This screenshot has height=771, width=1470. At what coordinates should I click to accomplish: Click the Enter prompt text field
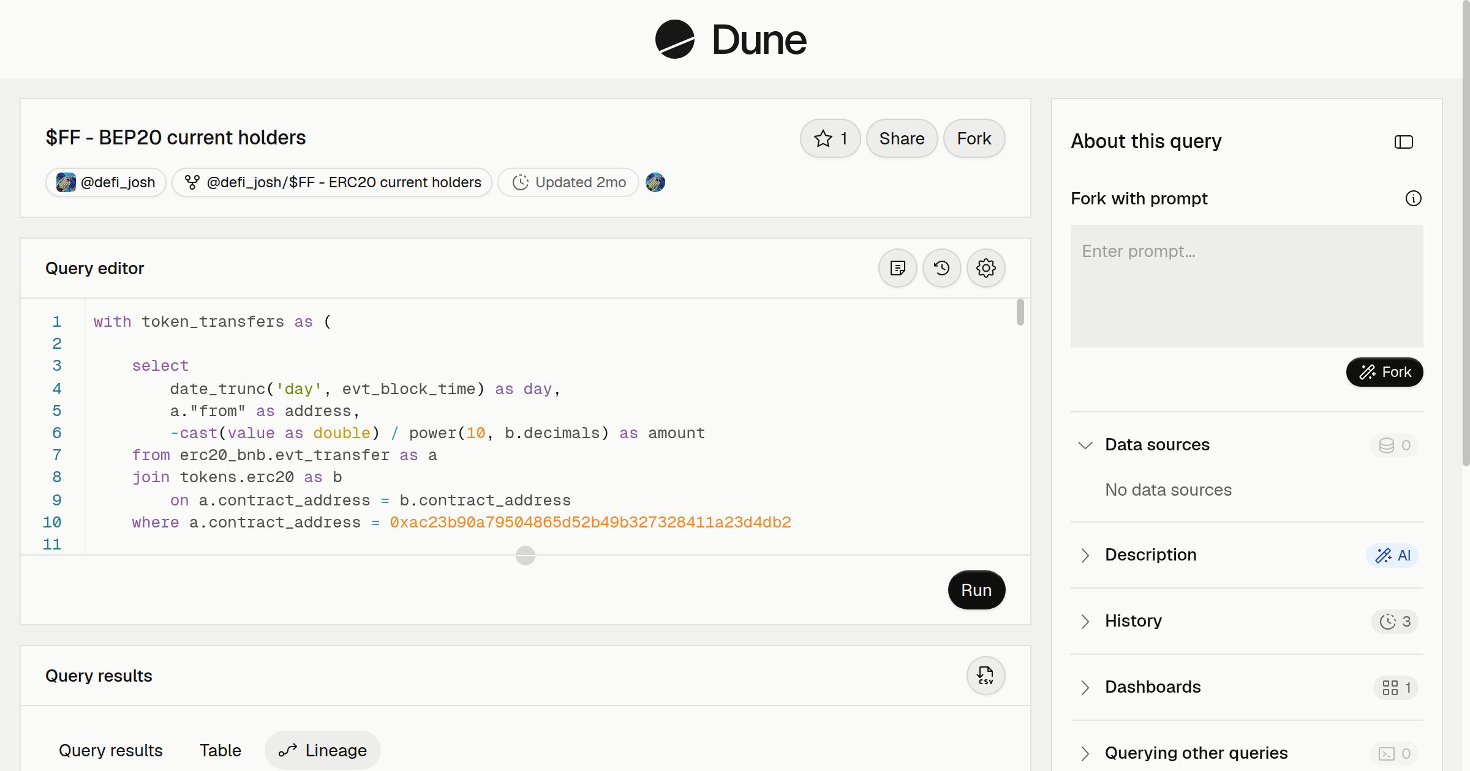(1246, 286)
